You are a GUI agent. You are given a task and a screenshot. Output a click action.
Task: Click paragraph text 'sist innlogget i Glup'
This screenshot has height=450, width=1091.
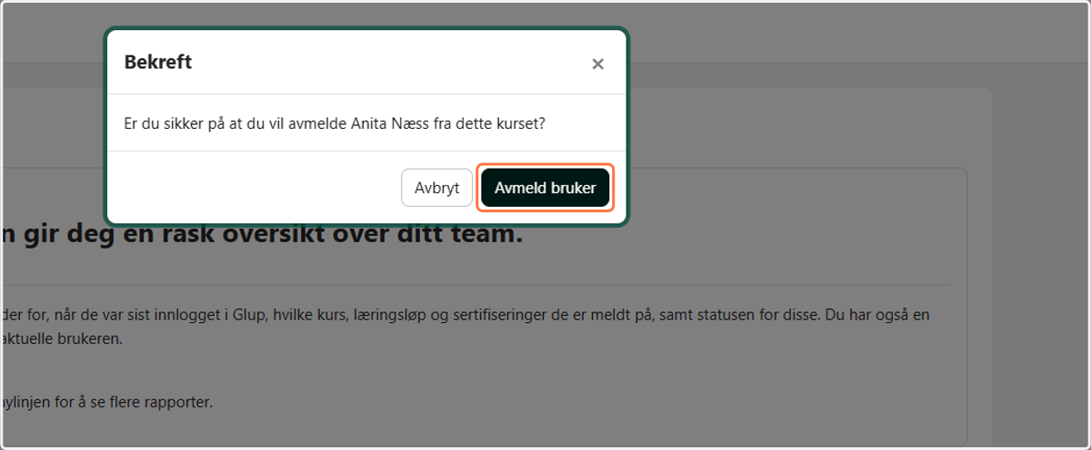(197, 315)
